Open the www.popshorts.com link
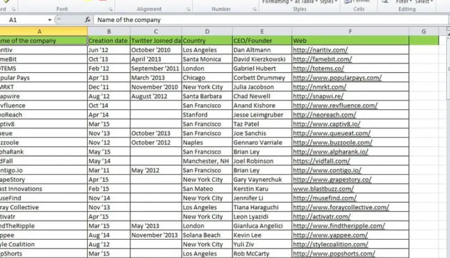This screenshot has width=450, height=258. point(334,254)
